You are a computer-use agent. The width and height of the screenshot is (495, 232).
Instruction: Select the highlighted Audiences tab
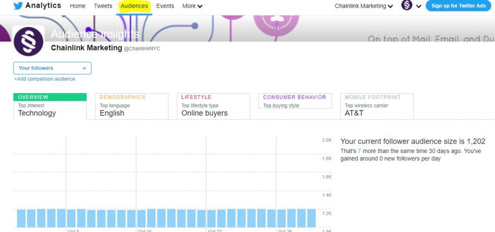pyautogui.click(x=134, y=6)
